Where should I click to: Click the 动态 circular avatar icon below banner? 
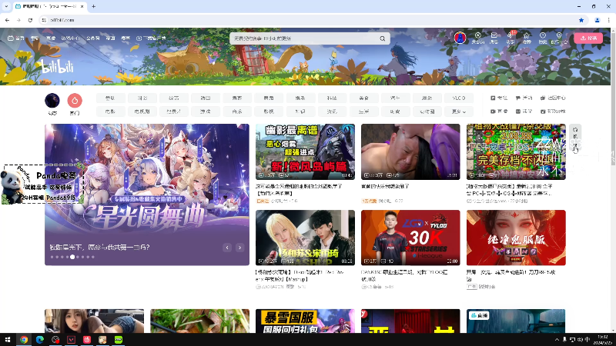pyautogui.click(x=52, y=101)
